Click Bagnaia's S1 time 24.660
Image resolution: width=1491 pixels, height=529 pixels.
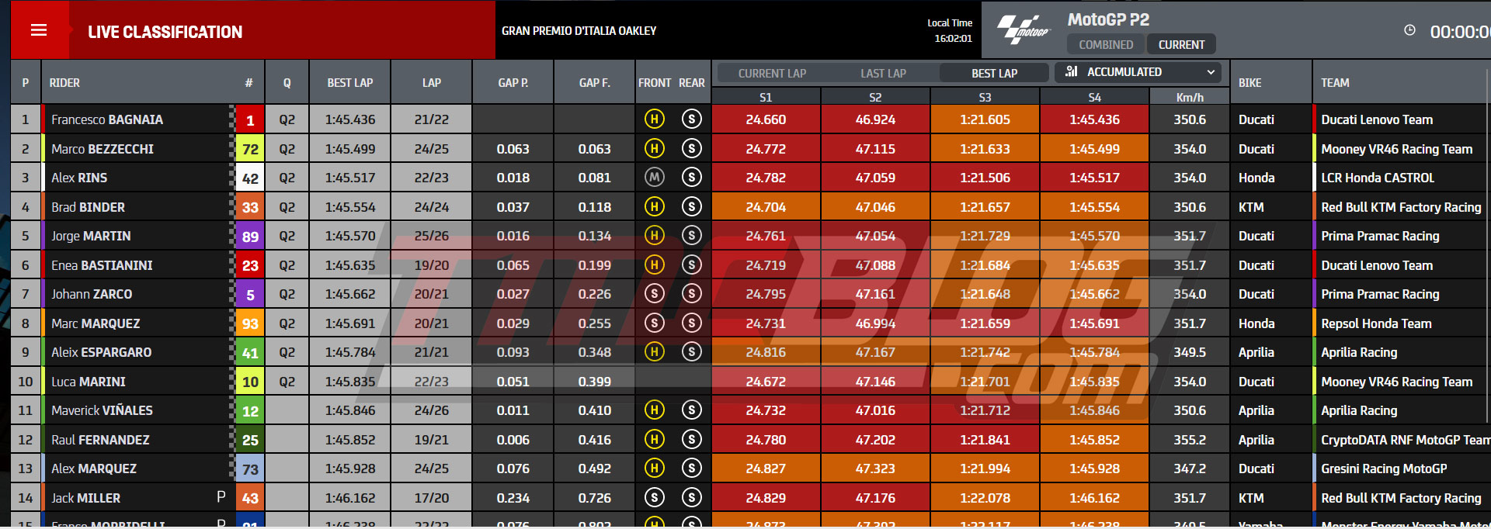[766, 119]
